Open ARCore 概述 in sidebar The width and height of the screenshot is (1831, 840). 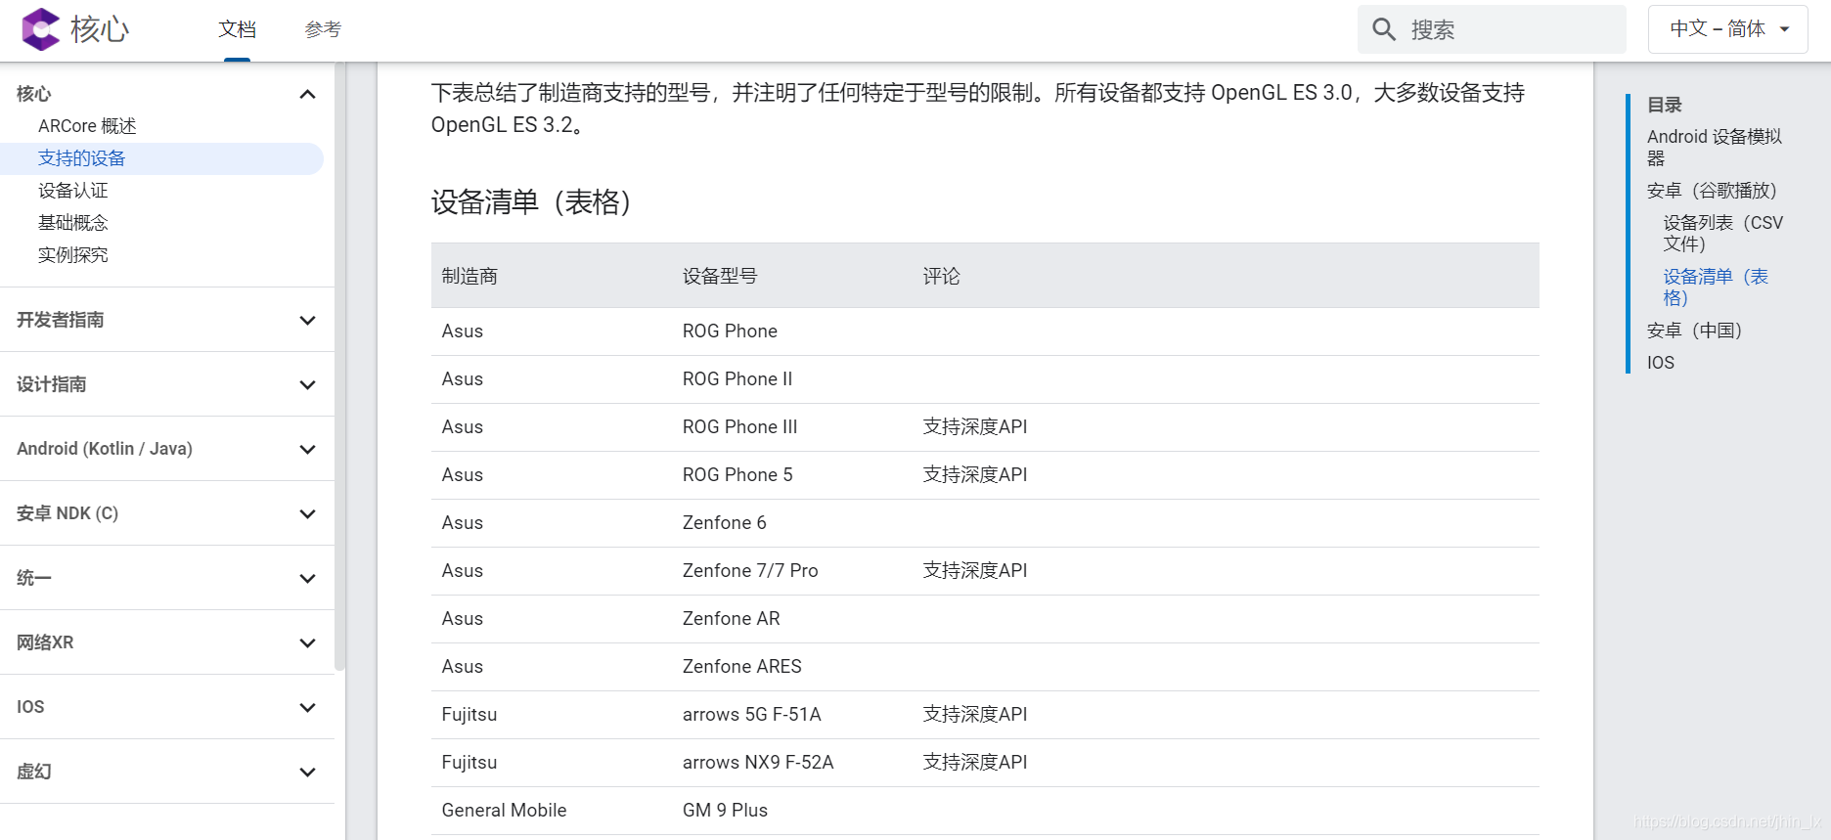tap(87, 126)
